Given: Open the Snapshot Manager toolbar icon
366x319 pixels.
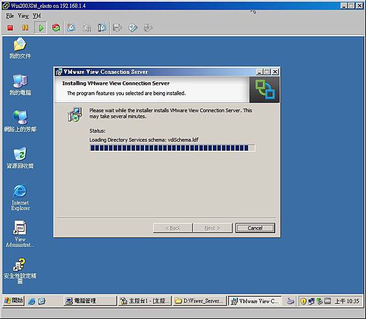Looking at the screenshot, I should (x=102, y=28).
